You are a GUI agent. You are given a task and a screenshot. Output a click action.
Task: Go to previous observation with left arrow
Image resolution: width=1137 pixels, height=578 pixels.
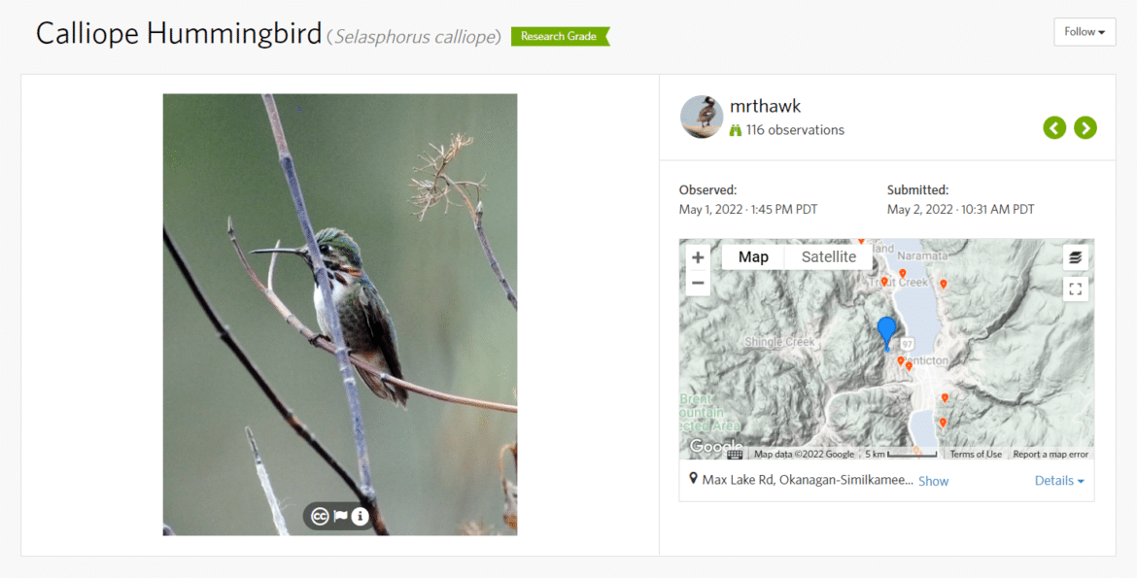click(1054, 127)
